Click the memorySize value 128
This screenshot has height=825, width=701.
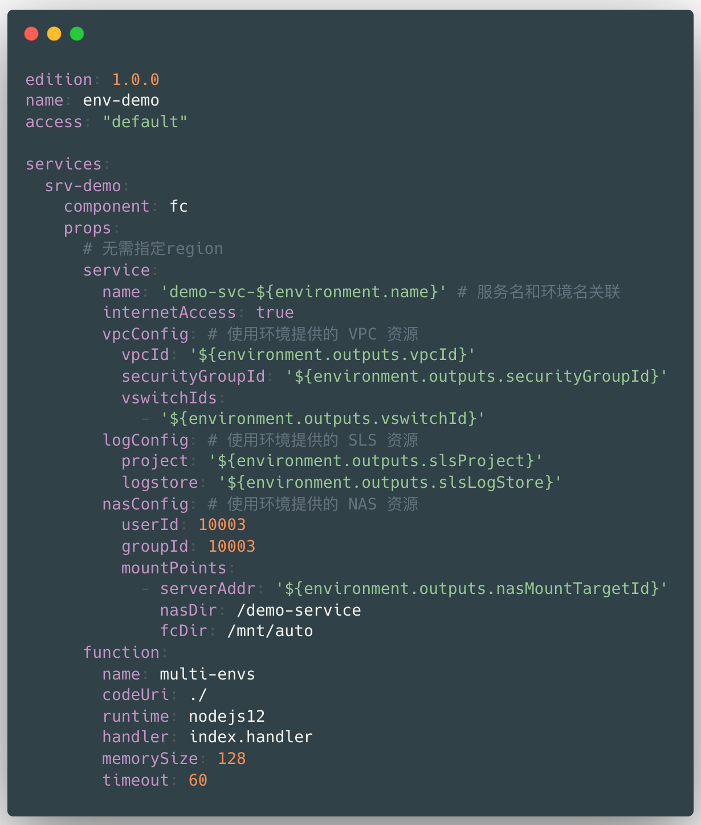pyautogui.click(x=231, y=759)
